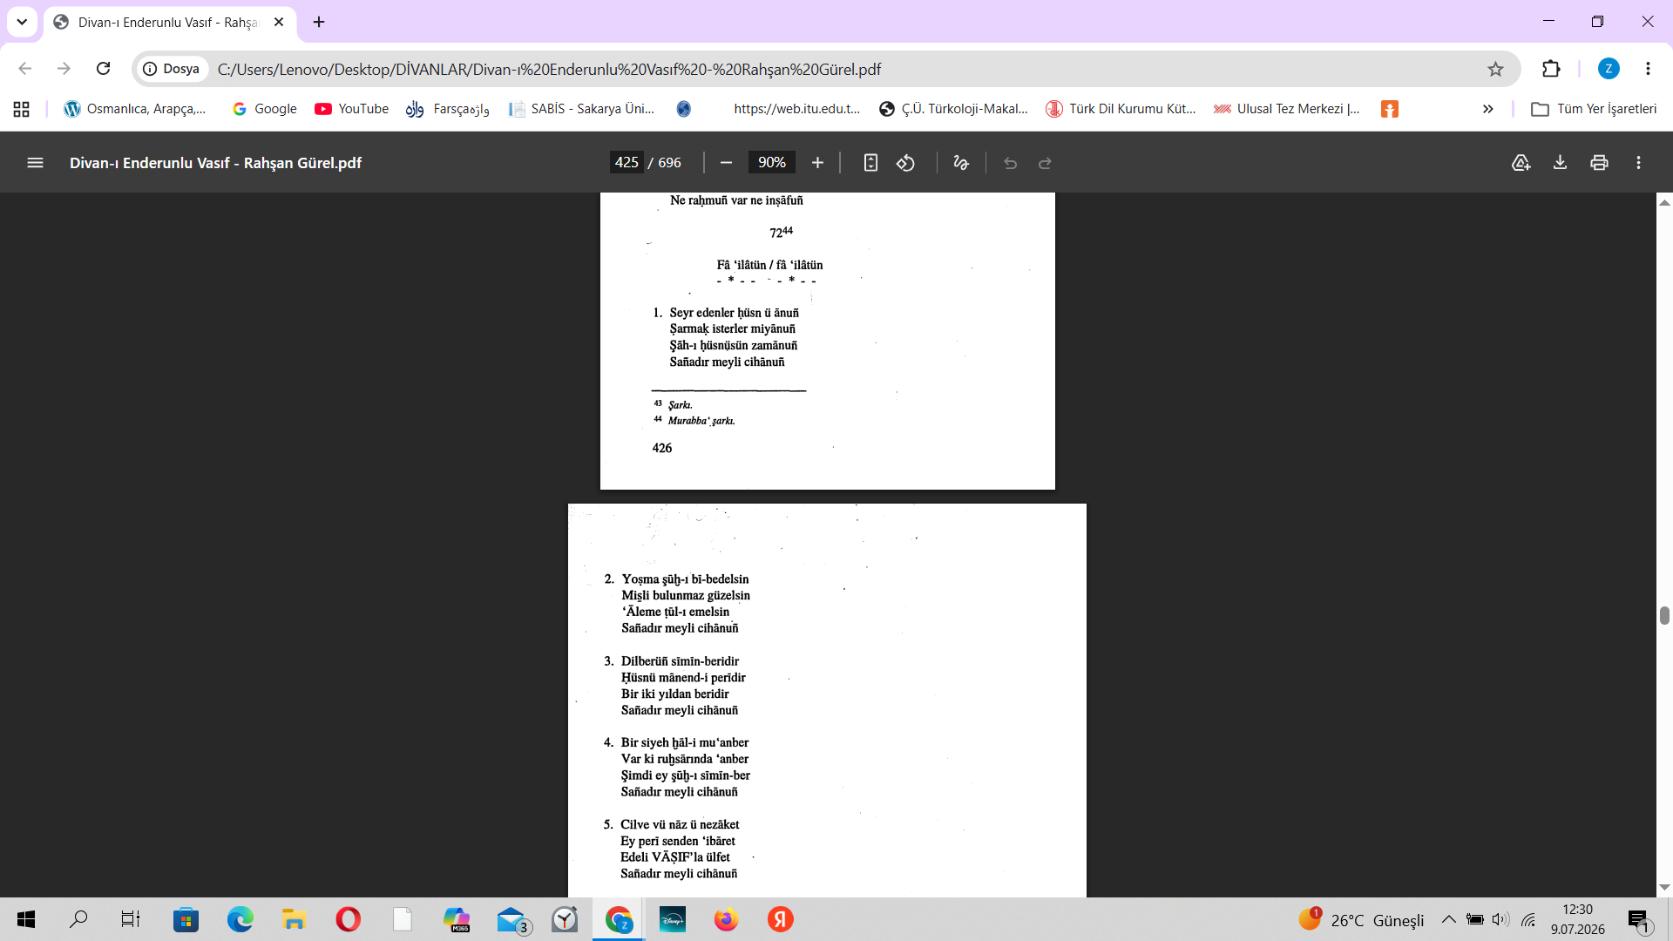Click the vertical scrollbar thumb
1673x941 pixels.
click(x=1664, y=616)
